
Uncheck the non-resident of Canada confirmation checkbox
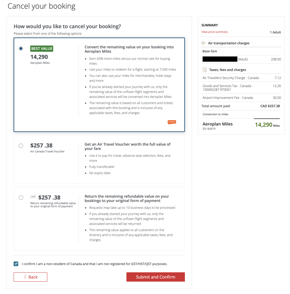[16, 264]
